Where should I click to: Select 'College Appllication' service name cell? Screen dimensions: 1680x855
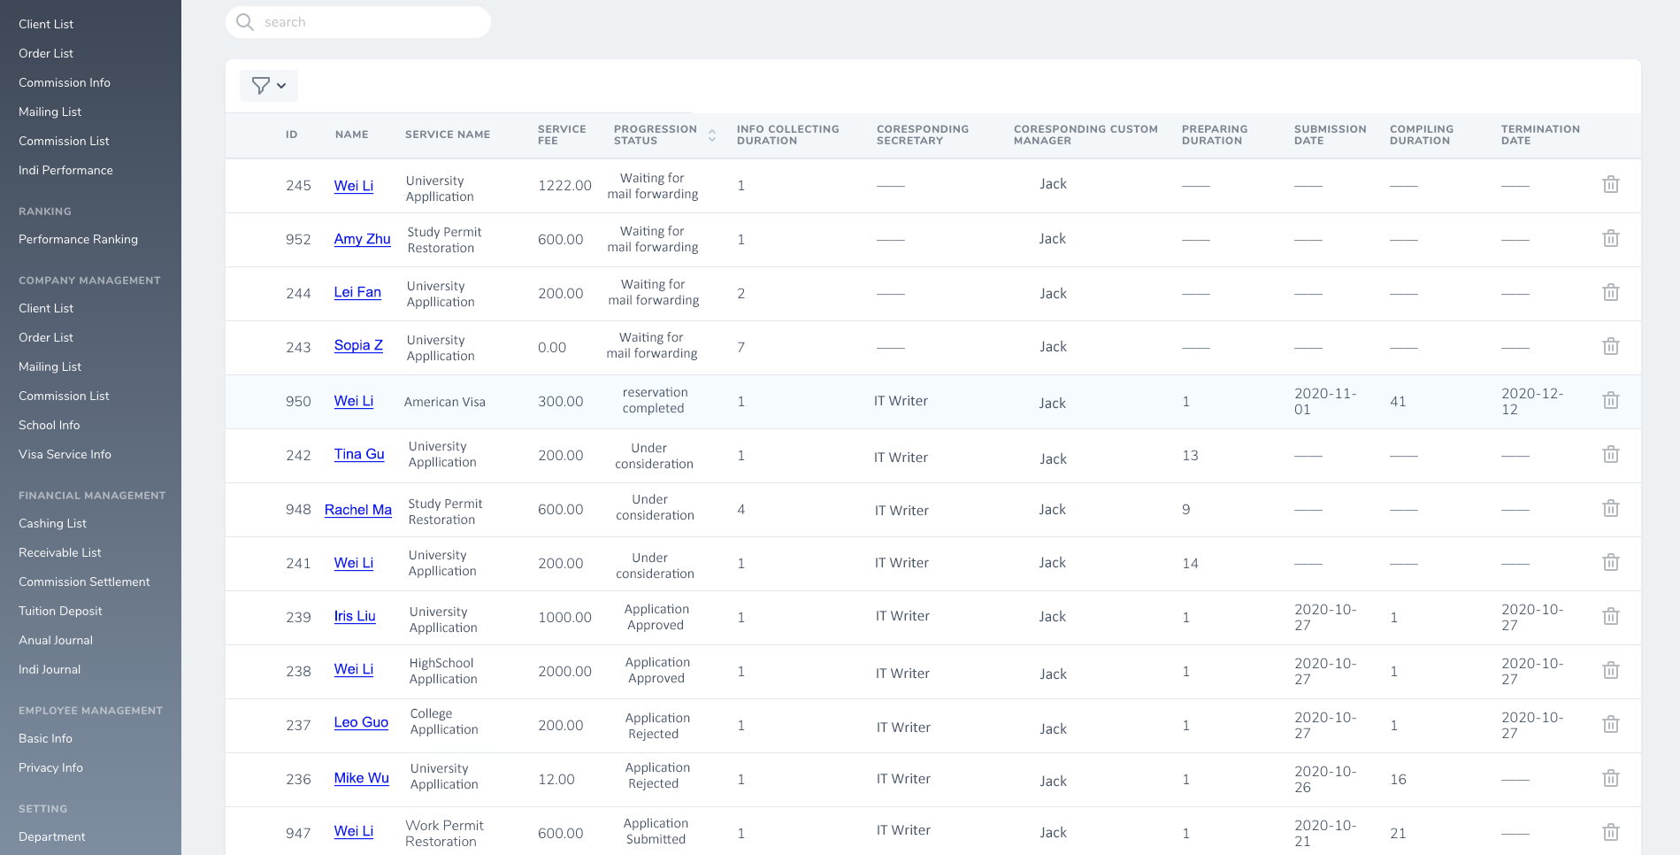(x=444, y=721)
